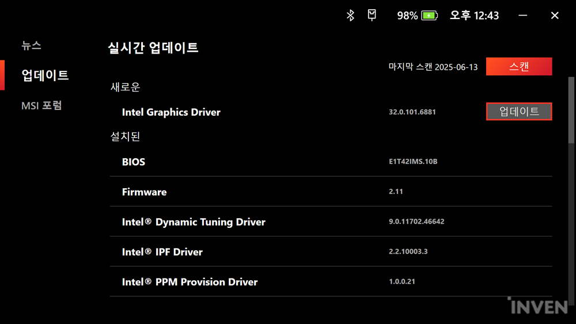Click the battery charging icon
The image size is (576, 324).
(x=430, y=16)
